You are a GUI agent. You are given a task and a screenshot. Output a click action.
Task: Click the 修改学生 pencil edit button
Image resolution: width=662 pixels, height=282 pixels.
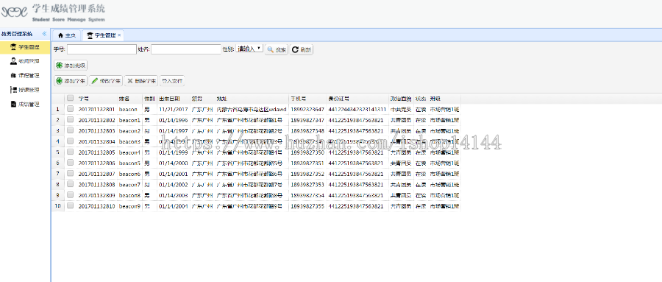pyautogui.click(x=106, y=81)
